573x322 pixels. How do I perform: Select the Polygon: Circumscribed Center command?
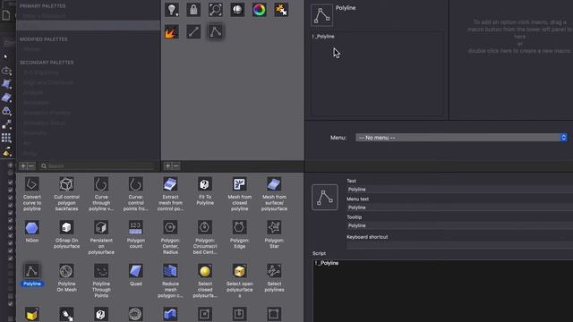pyautogui.click(x=205, y=237)
